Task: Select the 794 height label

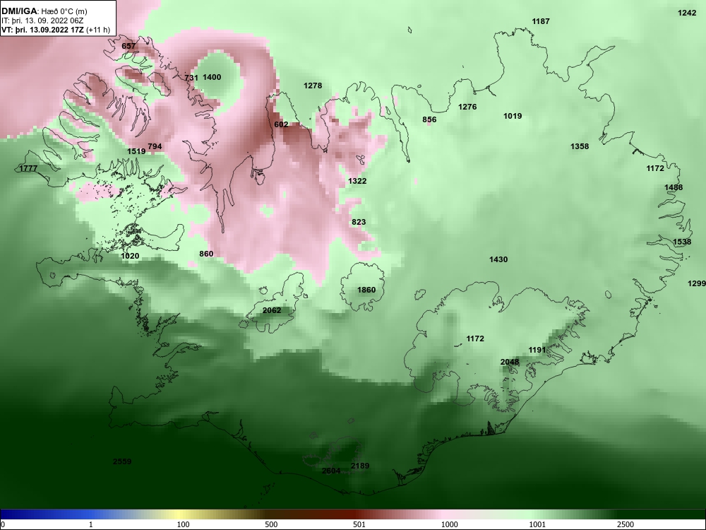Action: coord(155,146)
